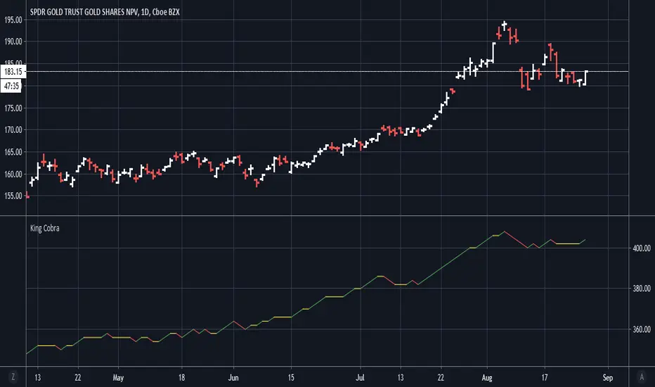Screen dimensions: 655x387
Task: Click the 360.00 indicator scale label
Action: pos(642,329)
